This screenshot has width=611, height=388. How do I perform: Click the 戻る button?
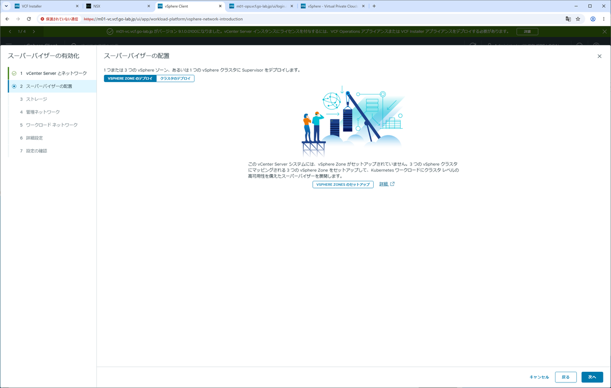(x=566, y=377)
